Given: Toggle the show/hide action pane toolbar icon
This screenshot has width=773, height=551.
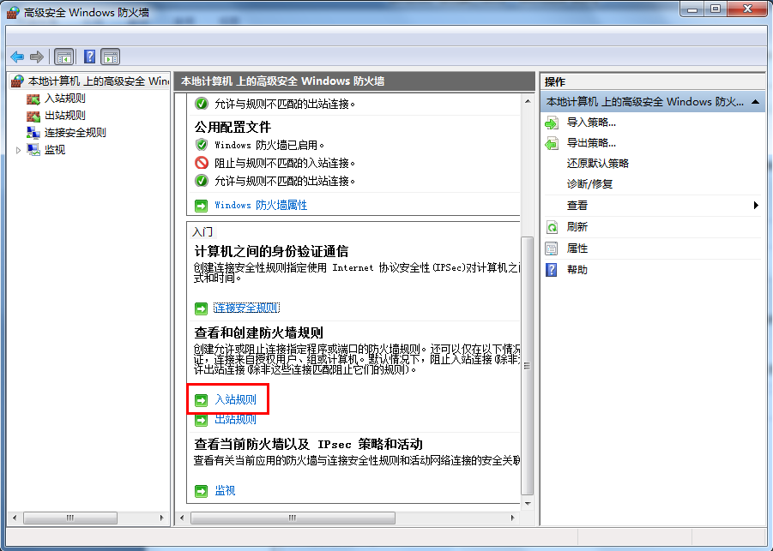Looking at the screenshot, I should [111, 57].
